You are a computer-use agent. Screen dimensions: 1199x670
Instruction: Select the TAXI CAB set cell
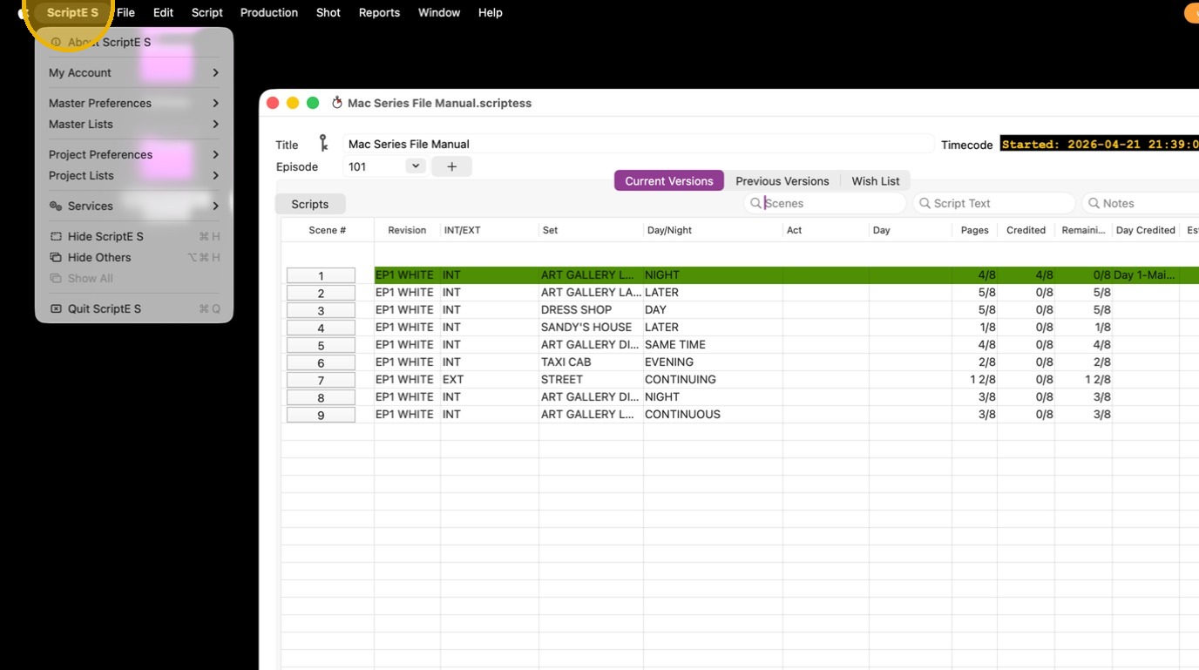[x=591, y=362]
